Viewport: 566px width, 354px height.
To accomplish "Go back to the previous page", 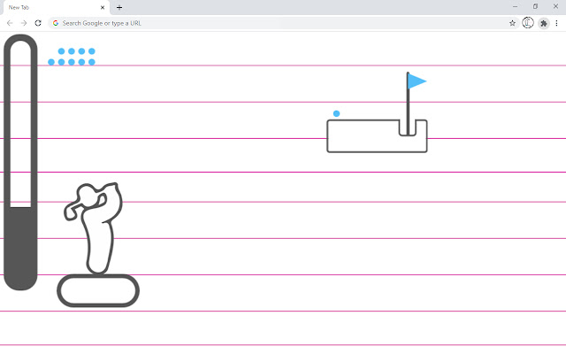I will click(9, 23).
